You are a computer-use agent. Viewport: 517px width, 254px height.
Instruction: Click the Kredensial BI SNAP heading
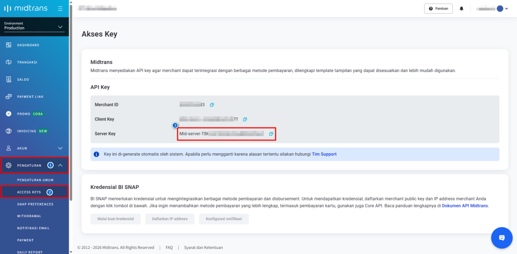click(115, 187)
